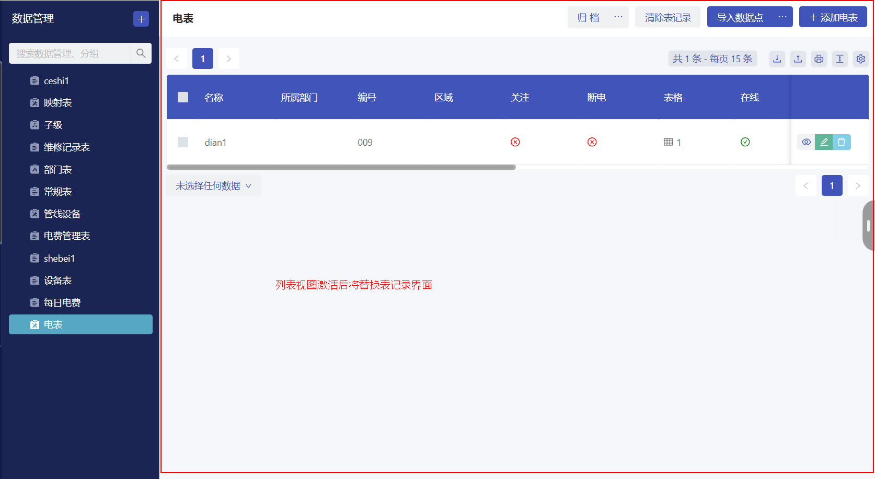View dian1 row with eye icon
Viewport: 875px width, 479px height.
pyautogui.click(x=806, y=142)
